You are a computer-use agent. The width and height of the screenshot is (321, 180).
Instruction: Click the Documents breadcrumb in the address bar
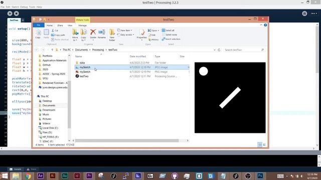(81, 50)
